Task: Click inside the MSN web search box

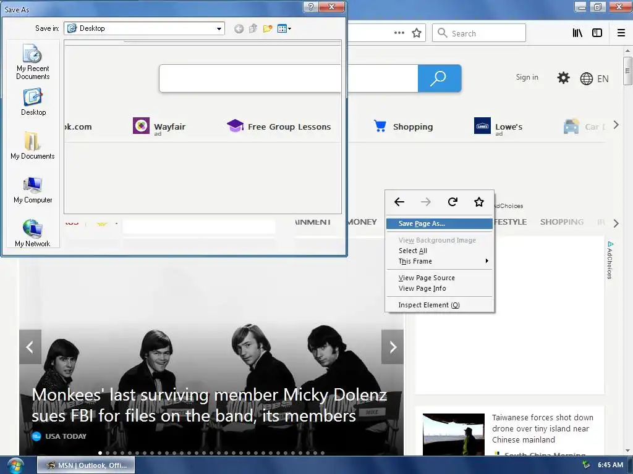Action: pyautogui.click(x=289, y=78)
